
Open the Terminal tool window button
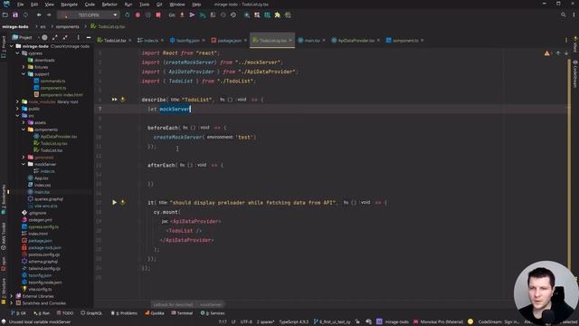[182, 313]
